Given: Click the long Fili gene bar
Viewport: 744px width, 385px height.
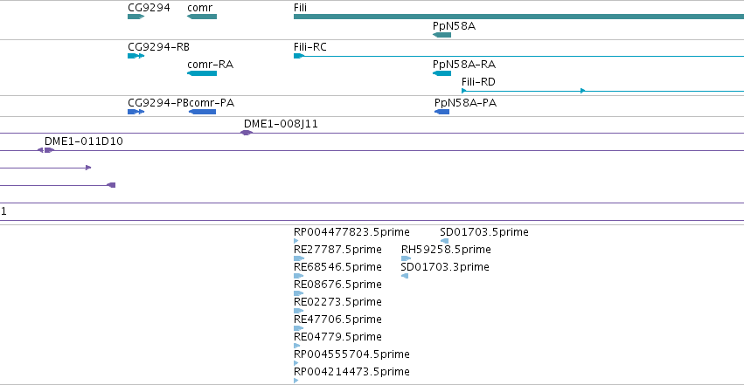Looking at the screenshot, I should [x=518, y=17].
